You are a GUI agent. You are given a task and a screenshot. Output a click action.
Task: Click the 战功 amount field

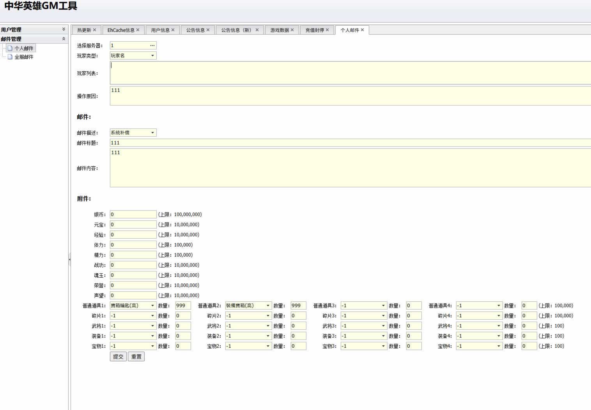(x=133, y=265)
